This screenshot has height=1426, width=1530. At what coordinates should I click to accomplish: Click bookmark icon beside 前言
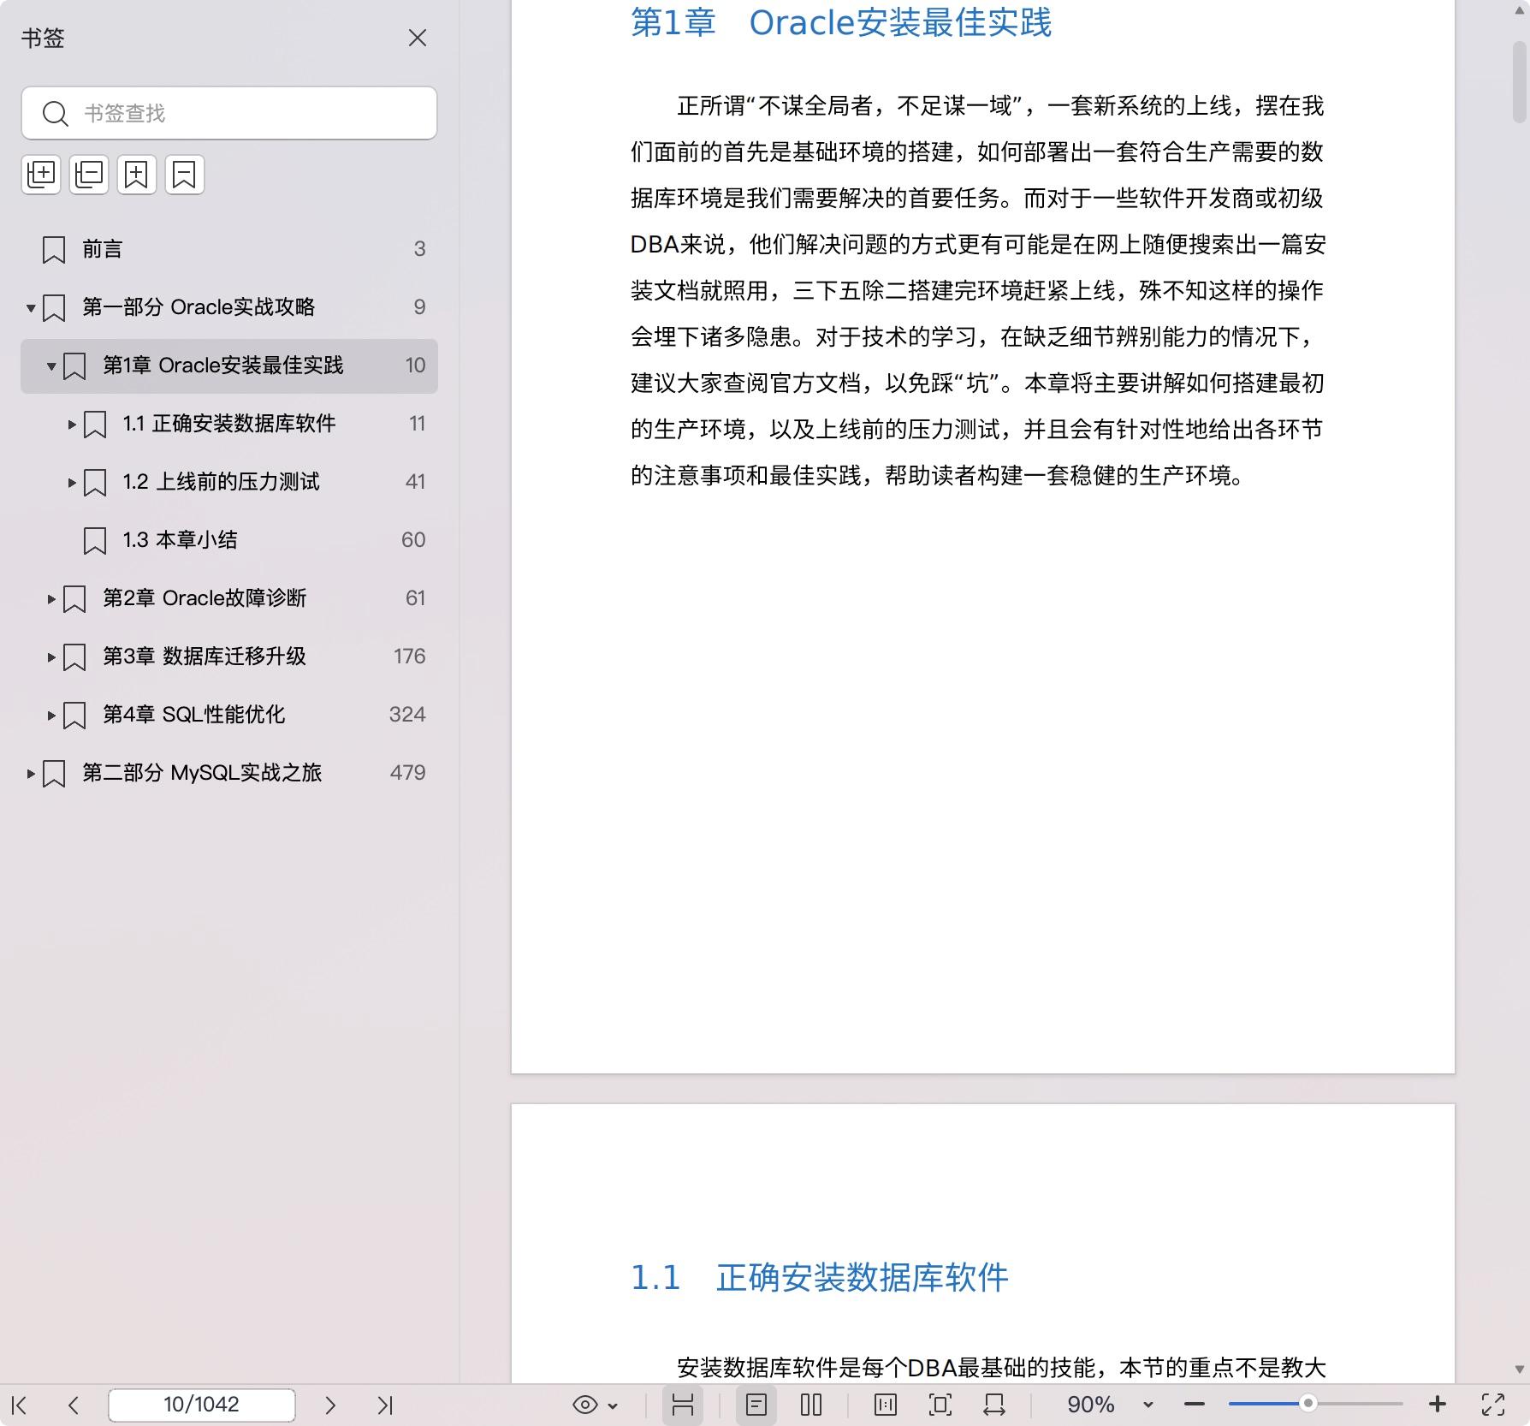[x=54, y=250]
